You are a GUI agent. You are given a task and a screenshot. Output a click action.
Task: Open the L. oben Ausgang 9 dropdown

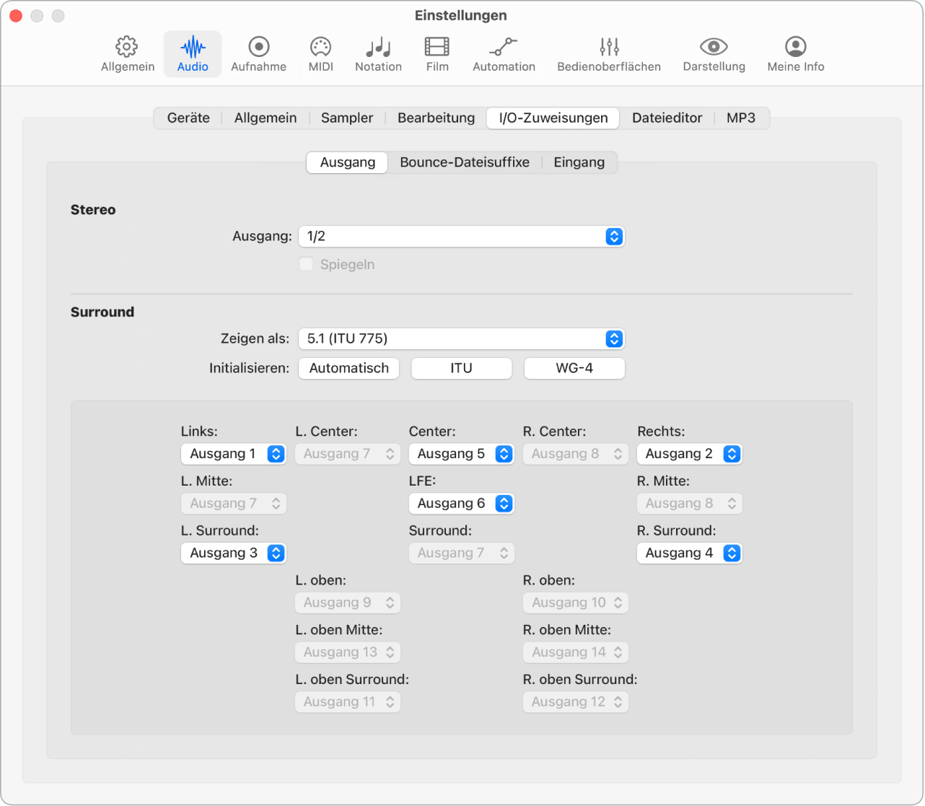(347, 603)
